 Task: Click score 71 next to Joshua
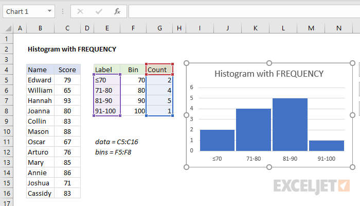tap(67, 183)
